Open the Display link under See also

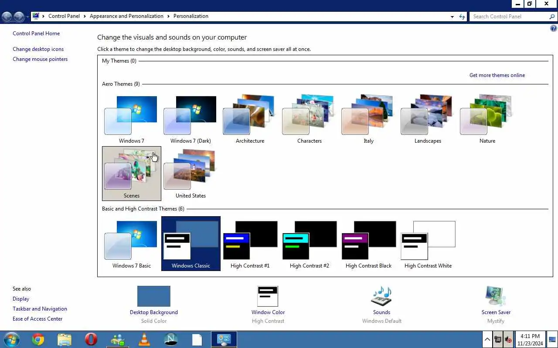coord(21,299)
